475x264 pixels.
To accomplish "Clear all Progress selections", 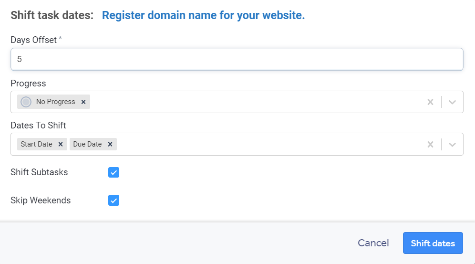I will coord(430,102).
